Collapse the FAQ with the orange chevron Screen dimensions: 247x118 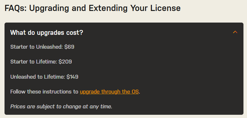pyautogui.click(x=235, y=32)
